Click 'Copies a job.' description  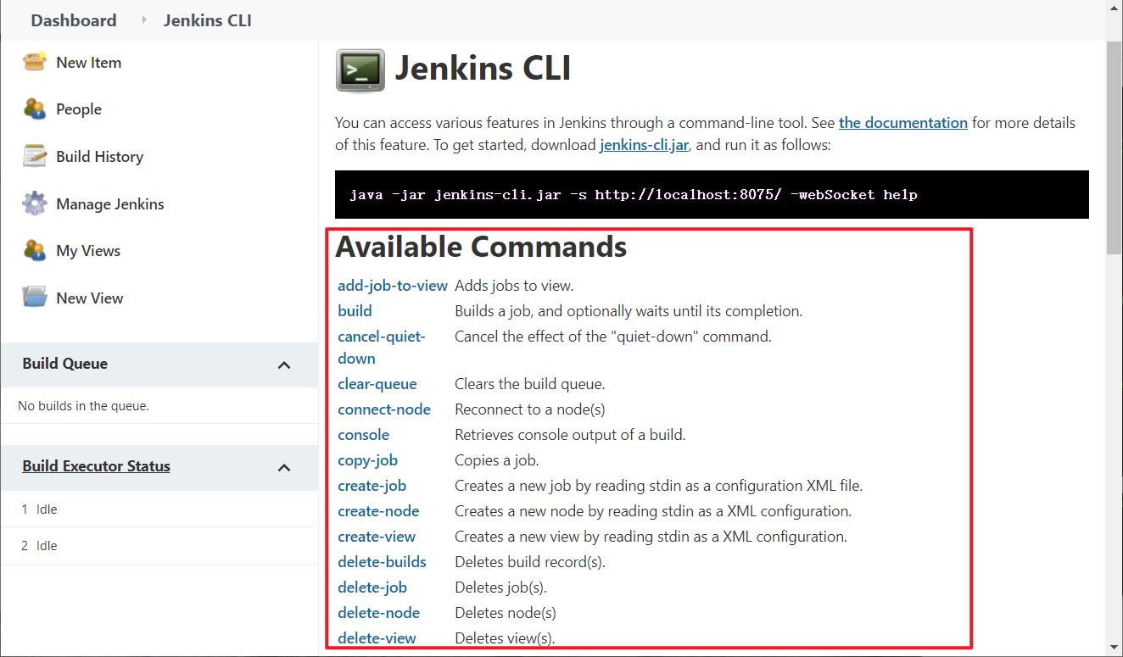(497, 460)
